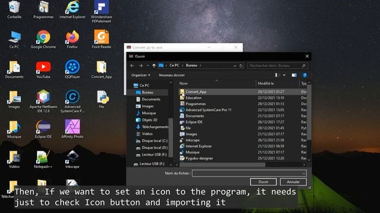380x213 pixels.
Task: Open the Corbeille recycle bin icon
Action: pos(14,9)
